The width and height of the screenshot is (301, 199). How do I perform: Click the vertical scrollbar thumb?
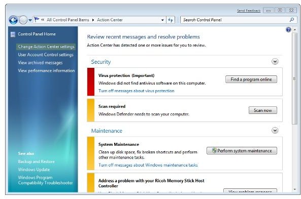[x=294, y=78]
